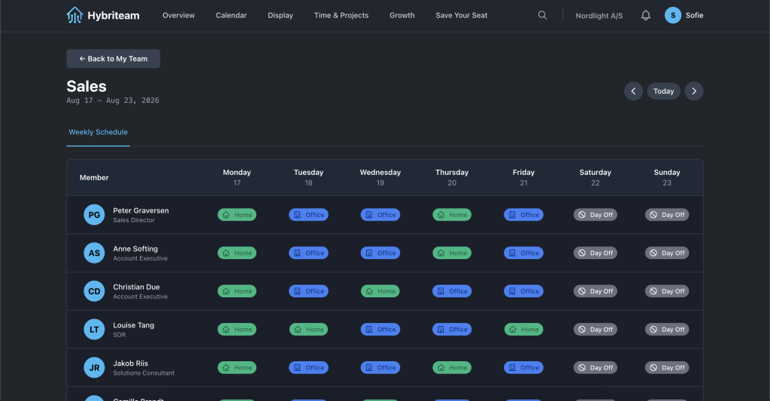Select Peter Graversen's Saturday Day Off badge

point(596,215)
